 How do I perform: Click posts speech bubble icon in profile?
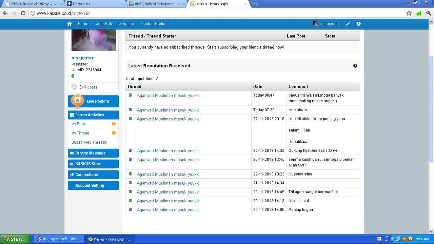coord(74,87)
